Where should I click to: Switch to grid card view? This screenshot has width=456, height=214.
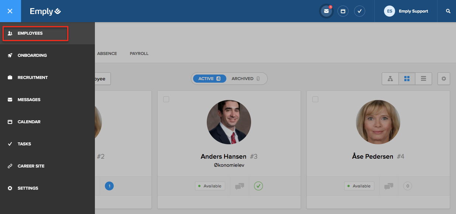pos(407,79)
